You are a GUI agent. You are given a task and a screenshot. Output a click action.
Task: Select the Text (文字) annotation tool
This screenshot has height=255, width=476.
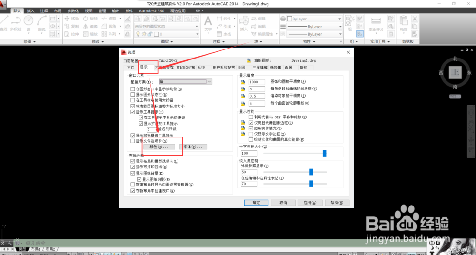click(x=208, y=24)
